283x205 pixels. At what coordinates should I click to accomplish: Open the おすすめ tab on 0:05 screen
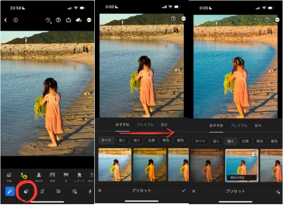216,125
